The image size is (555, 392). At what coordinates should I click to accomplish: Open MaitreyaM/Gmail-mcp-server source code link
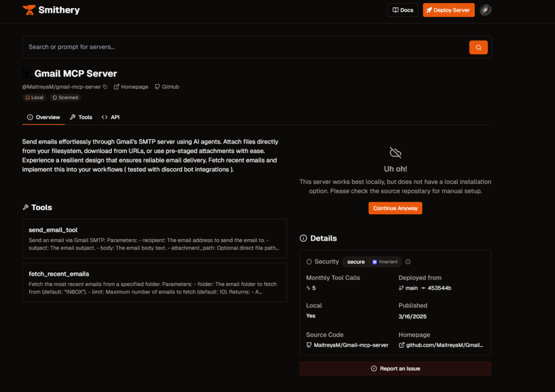coord(347,345)
